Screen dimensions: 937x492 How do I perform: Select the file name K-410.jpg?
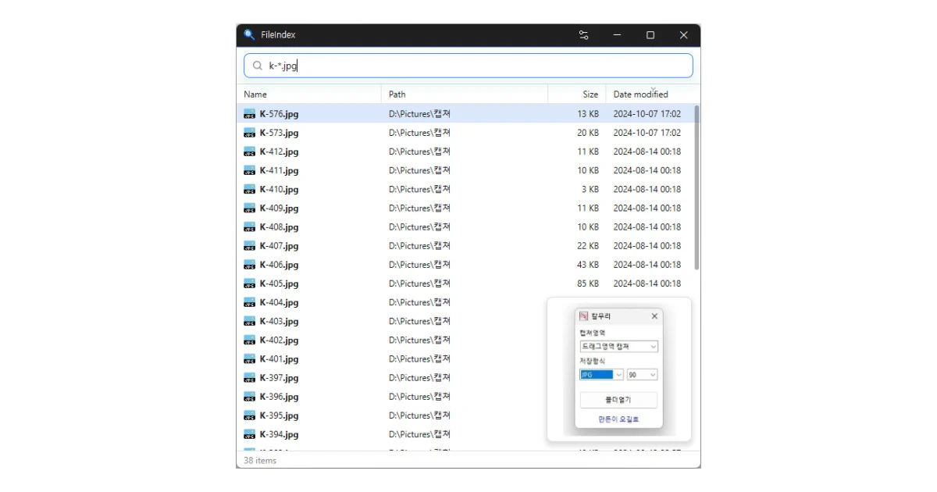279,189
